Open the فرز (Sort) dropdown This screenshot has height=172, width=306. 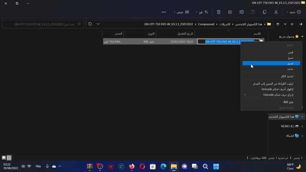[202, 12]
